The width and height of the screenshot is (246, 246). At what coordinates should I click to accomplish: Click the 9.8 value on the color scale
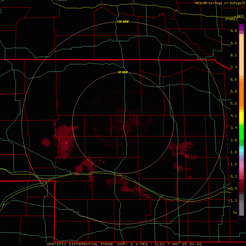(234, 31)
